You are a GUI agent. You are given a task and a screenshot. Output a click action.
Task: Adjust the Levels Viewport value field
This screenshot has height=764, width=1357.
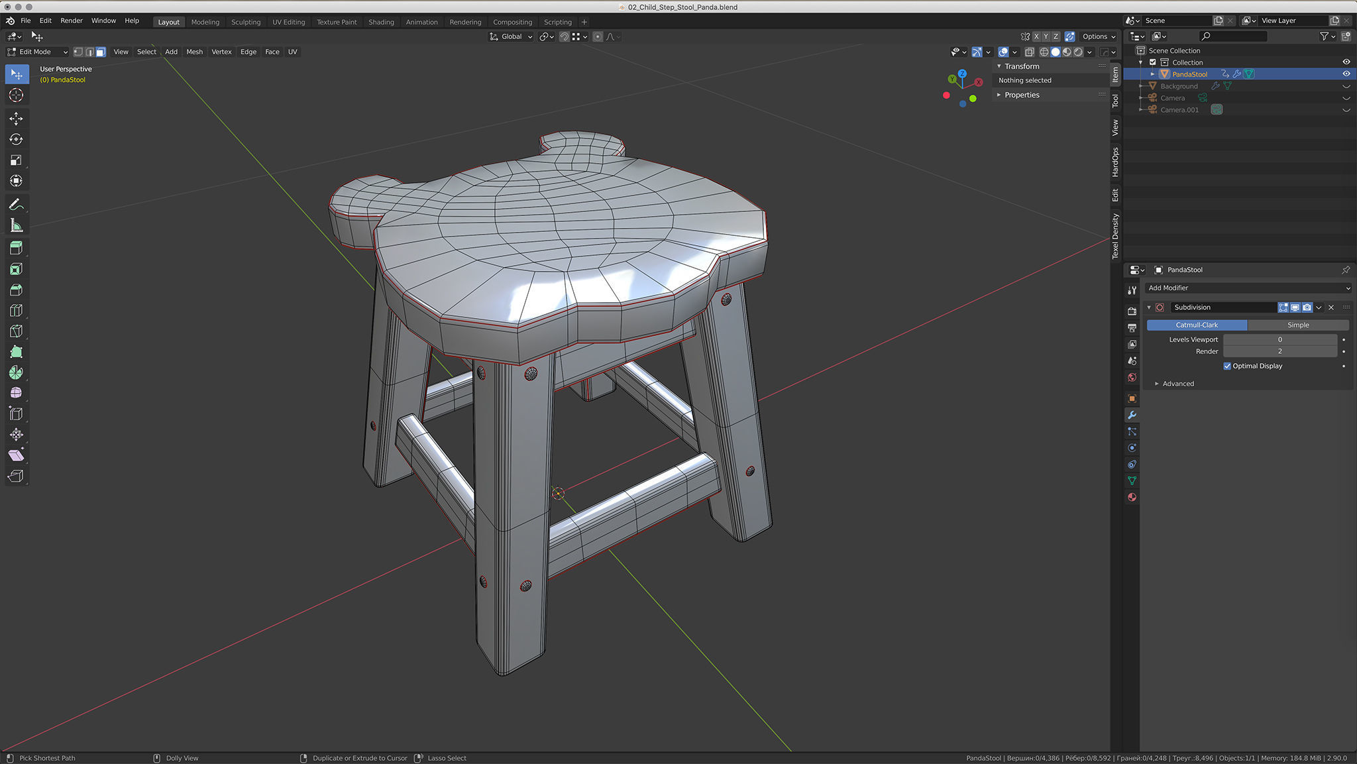pos(1279,339)
